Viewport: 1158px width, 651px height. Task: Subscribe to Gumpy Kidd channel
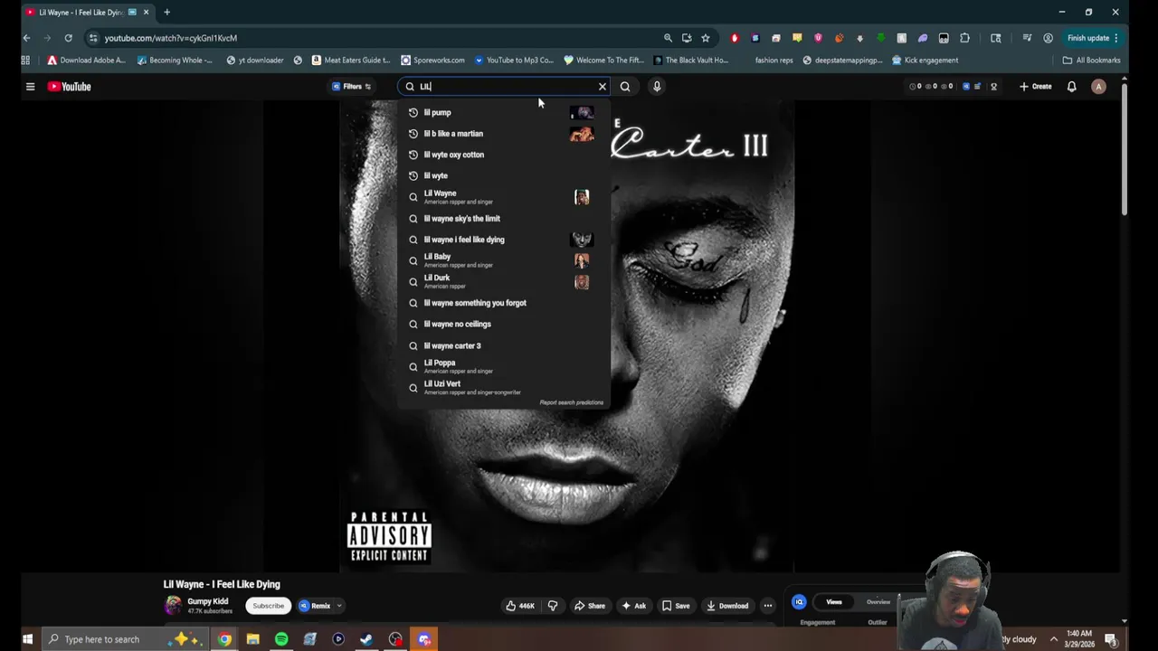click(x=268, y=606)
